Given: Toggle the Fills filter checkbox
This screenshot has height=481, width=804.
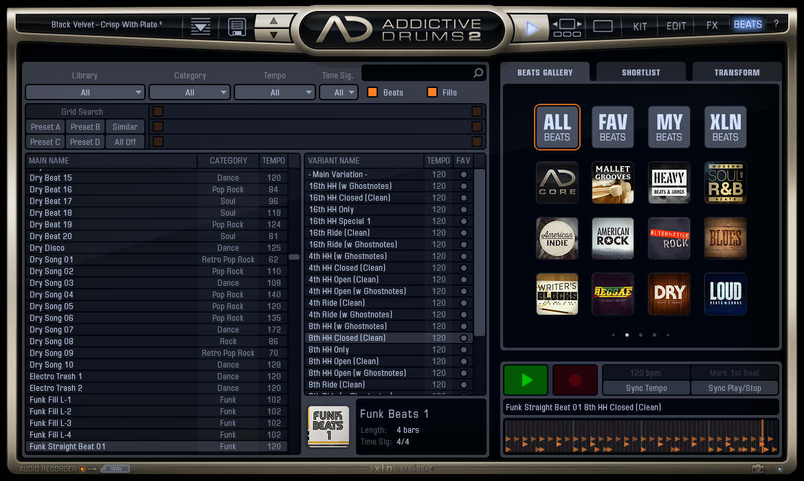Looking at the screenshot, I should coord(432,92).
